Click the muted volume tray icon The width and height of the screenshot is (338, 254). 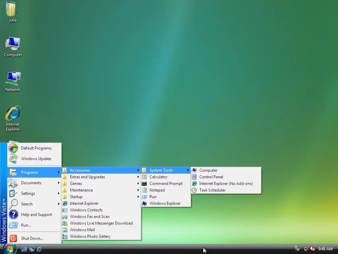pos(313,249)
